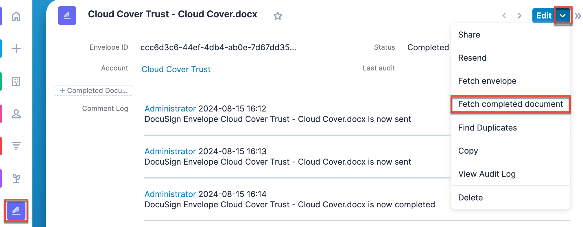Open the Home icon in sidebar
This screenshot has width=583, height=227.
(16, 16)
